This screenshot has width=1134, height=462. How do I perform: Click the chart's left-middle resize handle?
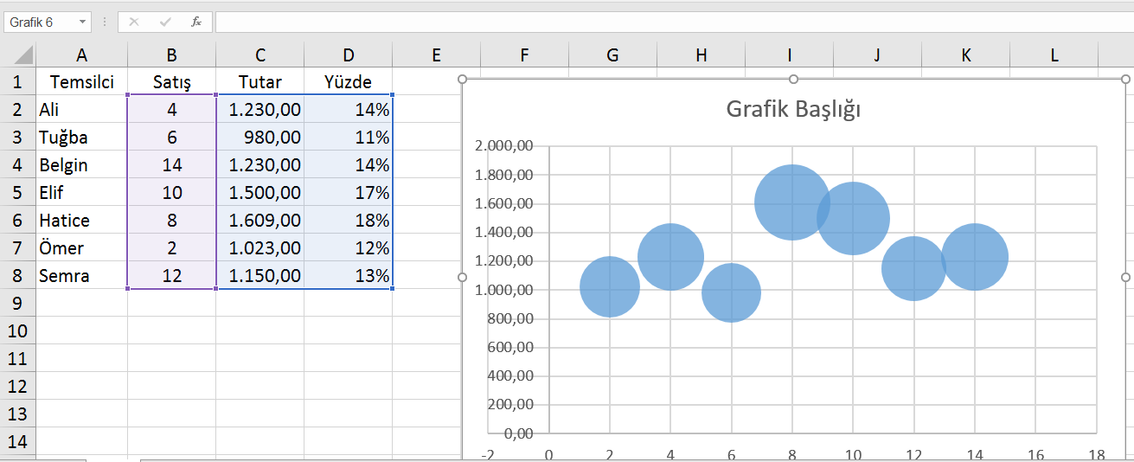(x=462, y=277)
